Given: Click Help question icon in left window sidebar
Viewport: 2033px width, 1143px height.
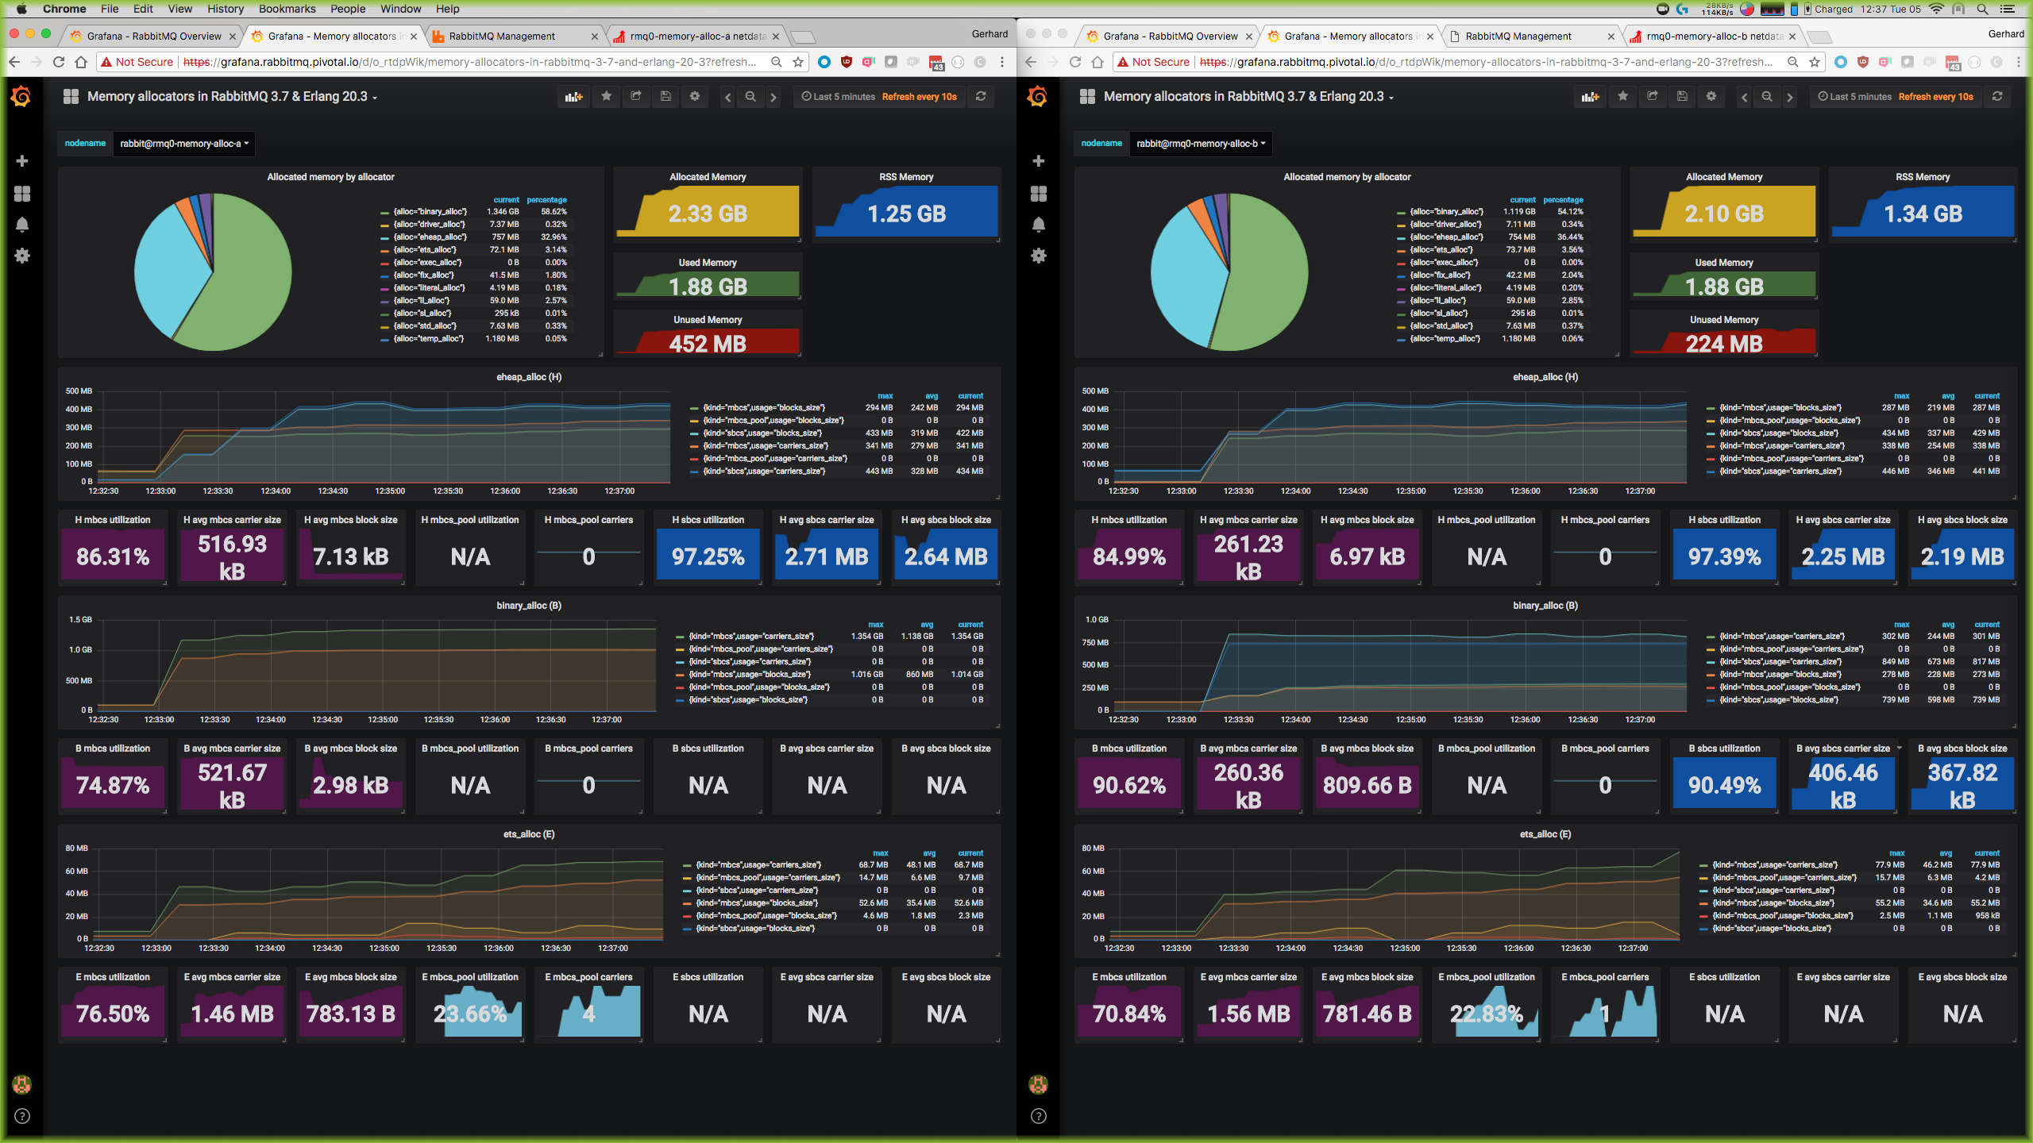Looking at the screenshot, I should 22,1116.
